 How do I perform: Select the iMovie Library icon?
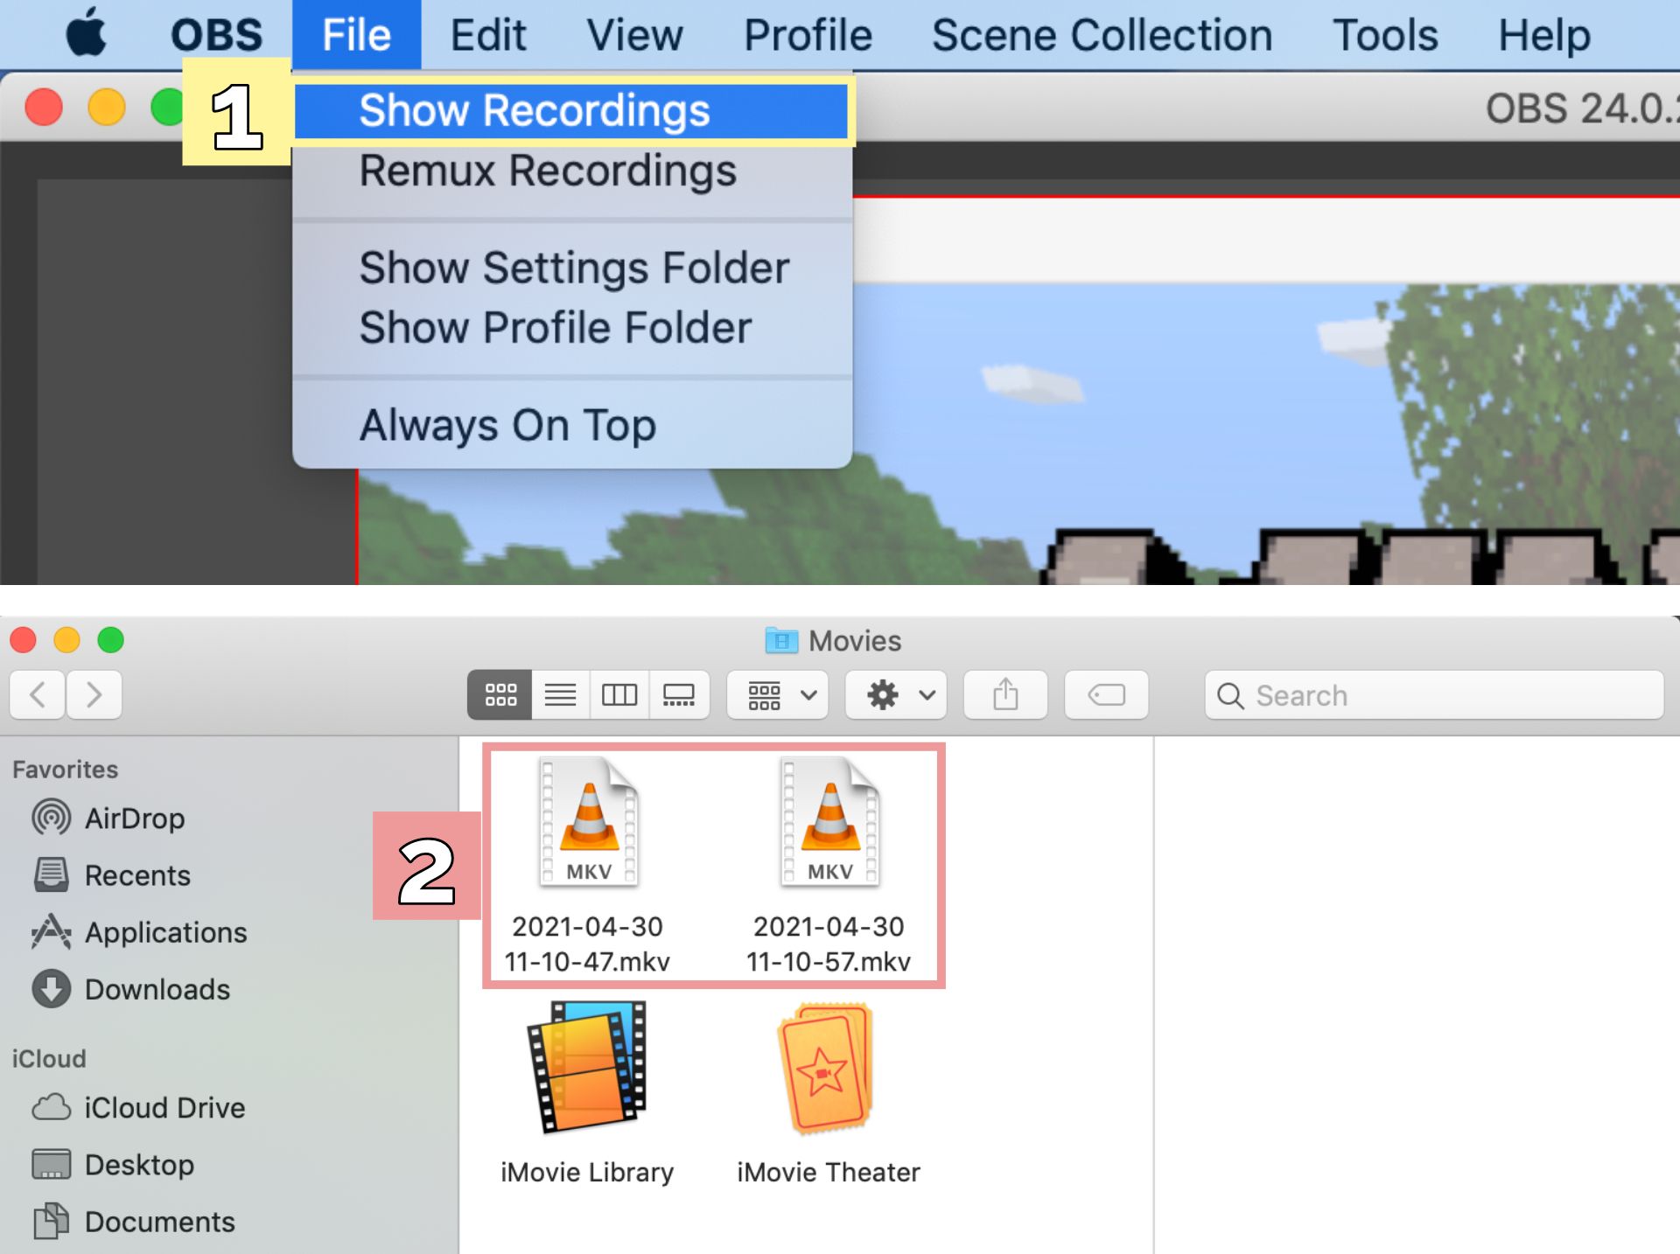point(587,1069)
